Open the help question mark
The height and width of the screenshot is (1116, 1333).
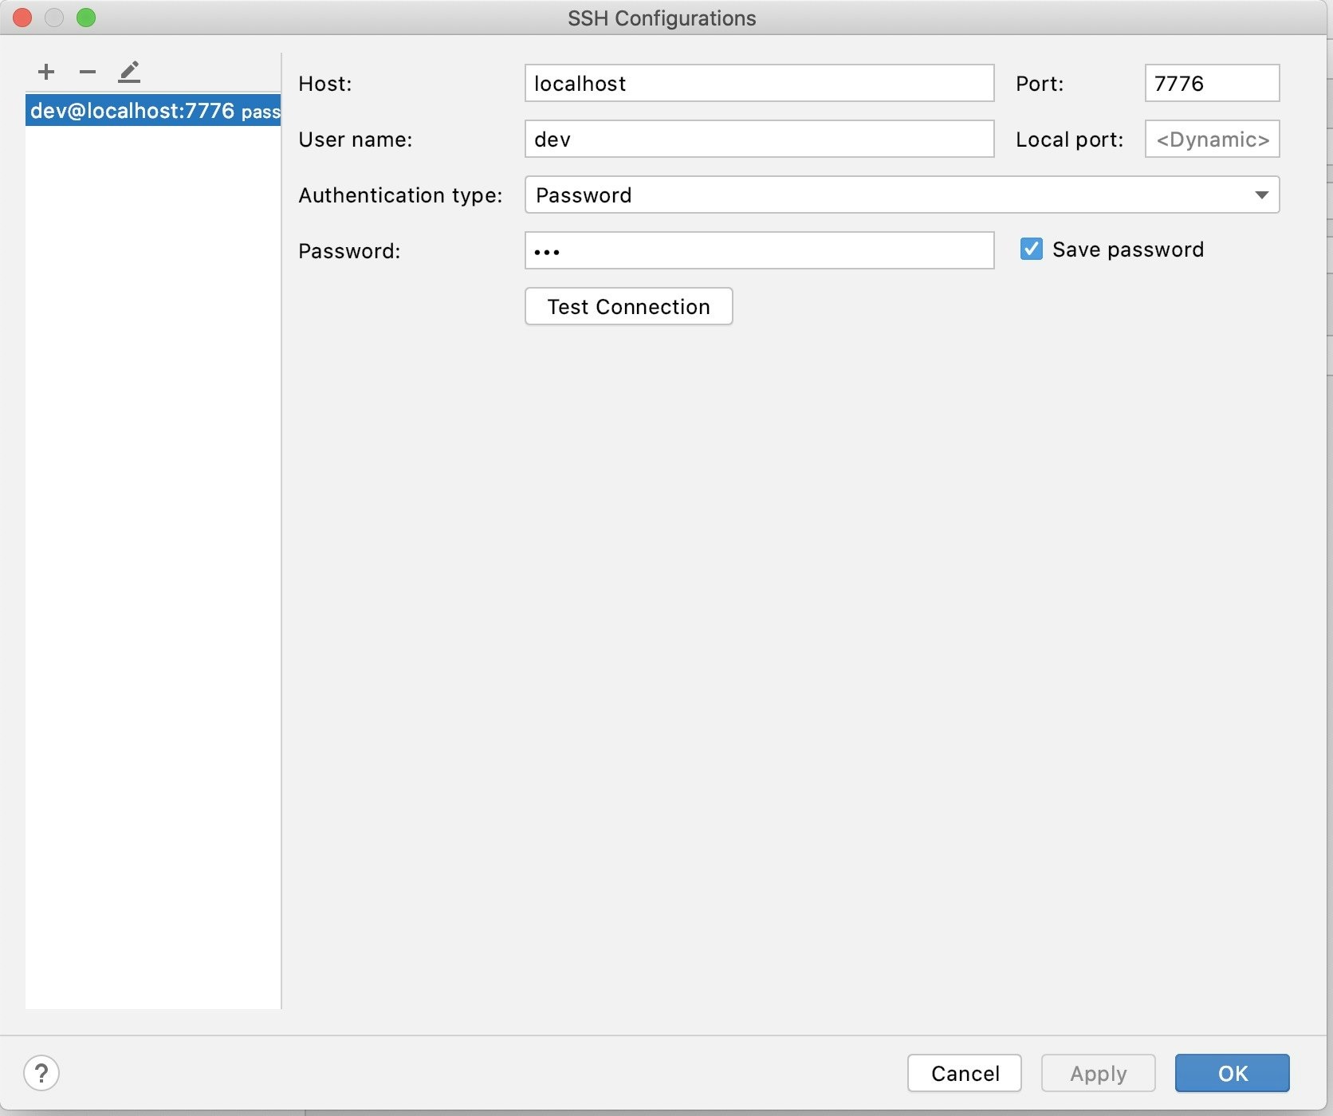(x=41, y=1073)
